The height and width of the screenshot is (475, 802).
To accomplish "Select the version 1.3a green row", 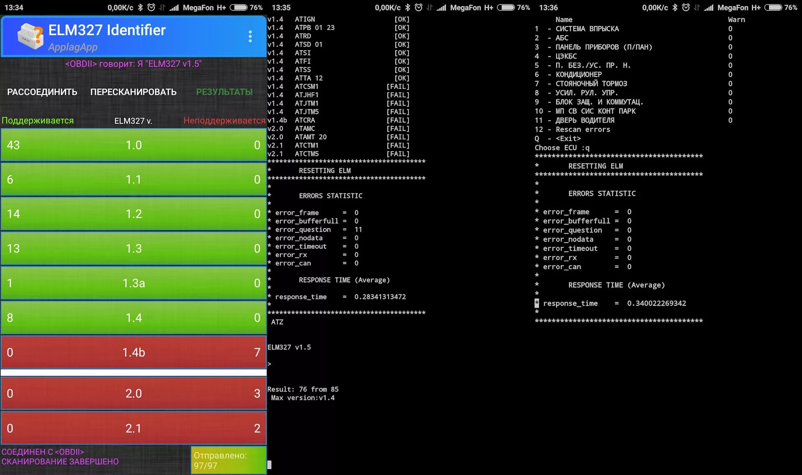I will point(134,283).
